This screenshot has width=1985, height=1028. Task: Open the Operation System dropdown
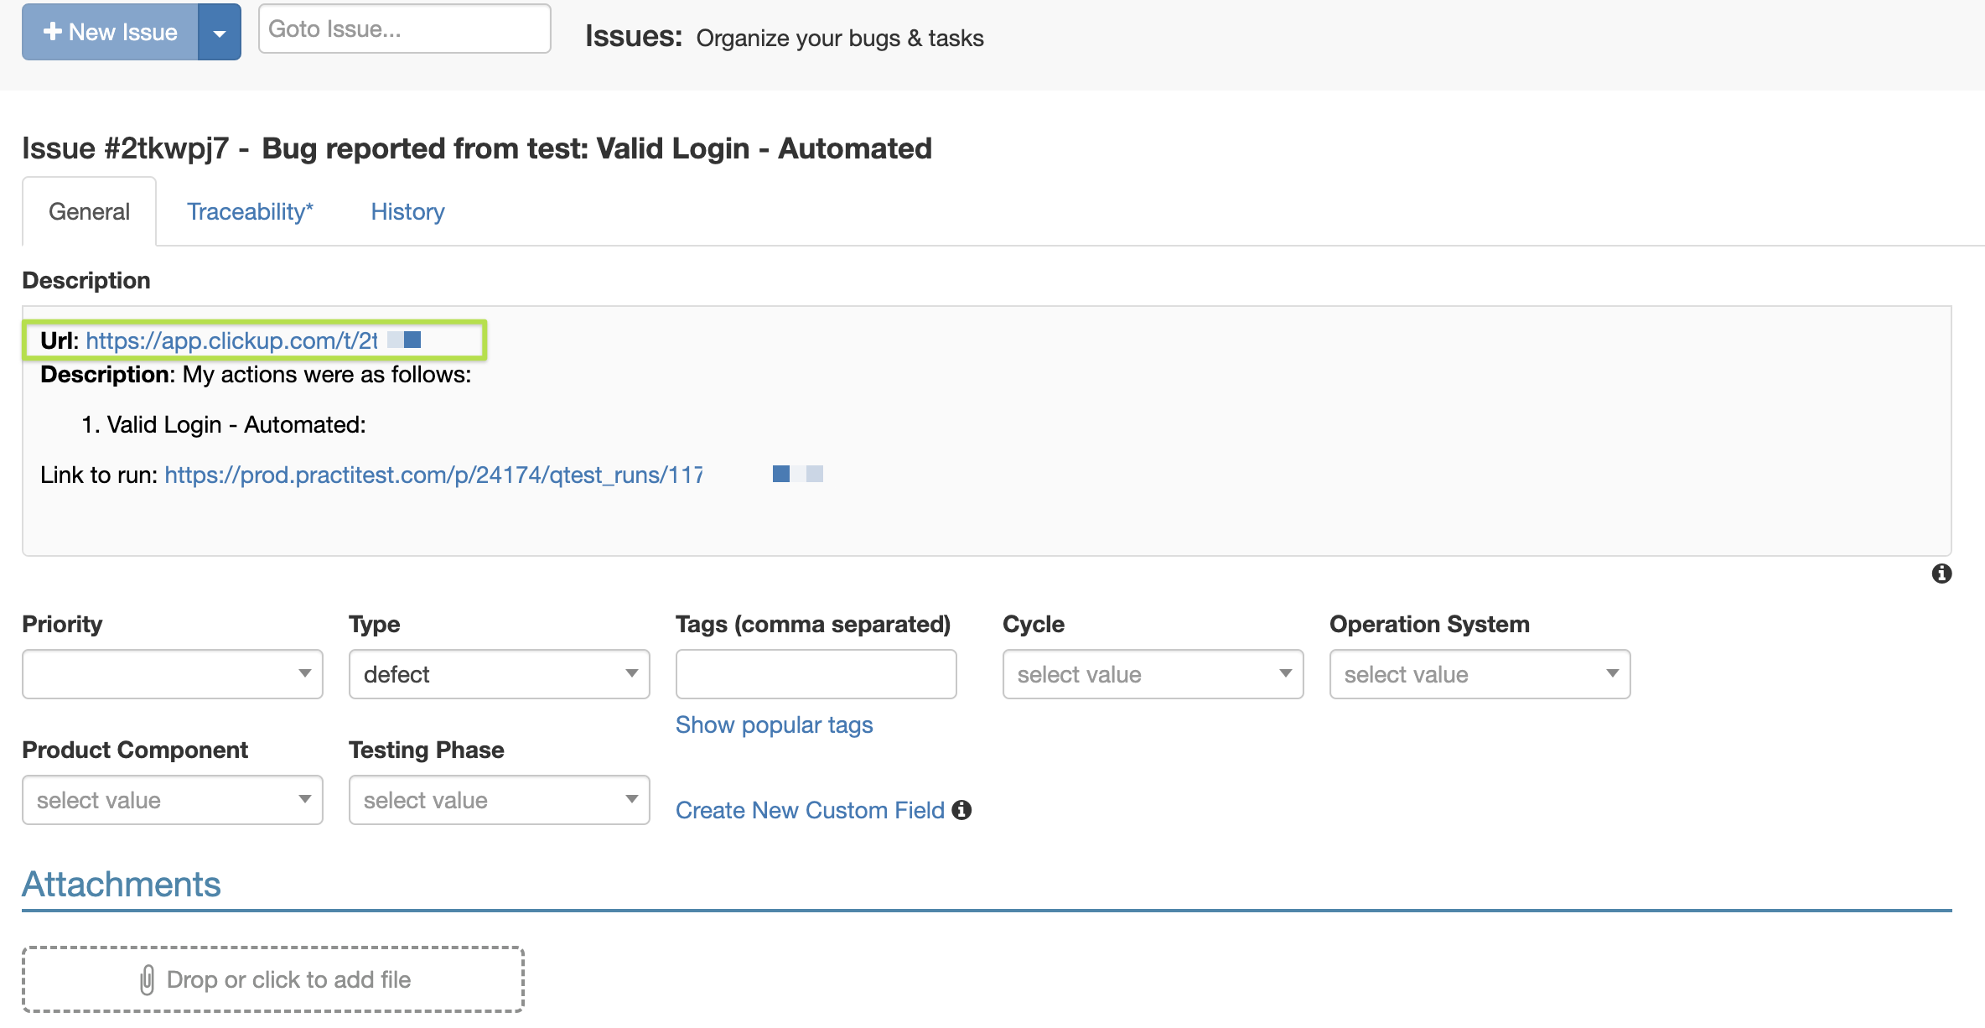pos(1480,674)
